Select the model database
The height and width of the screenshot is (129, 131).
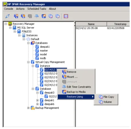click(43, 55)
